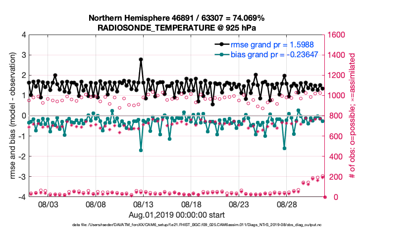411x232 pixels.
Task: Click the 'Aug.01,2019 00:00:00 start' x-axis label
Action: pyautogui.click(x=176, y=215)
